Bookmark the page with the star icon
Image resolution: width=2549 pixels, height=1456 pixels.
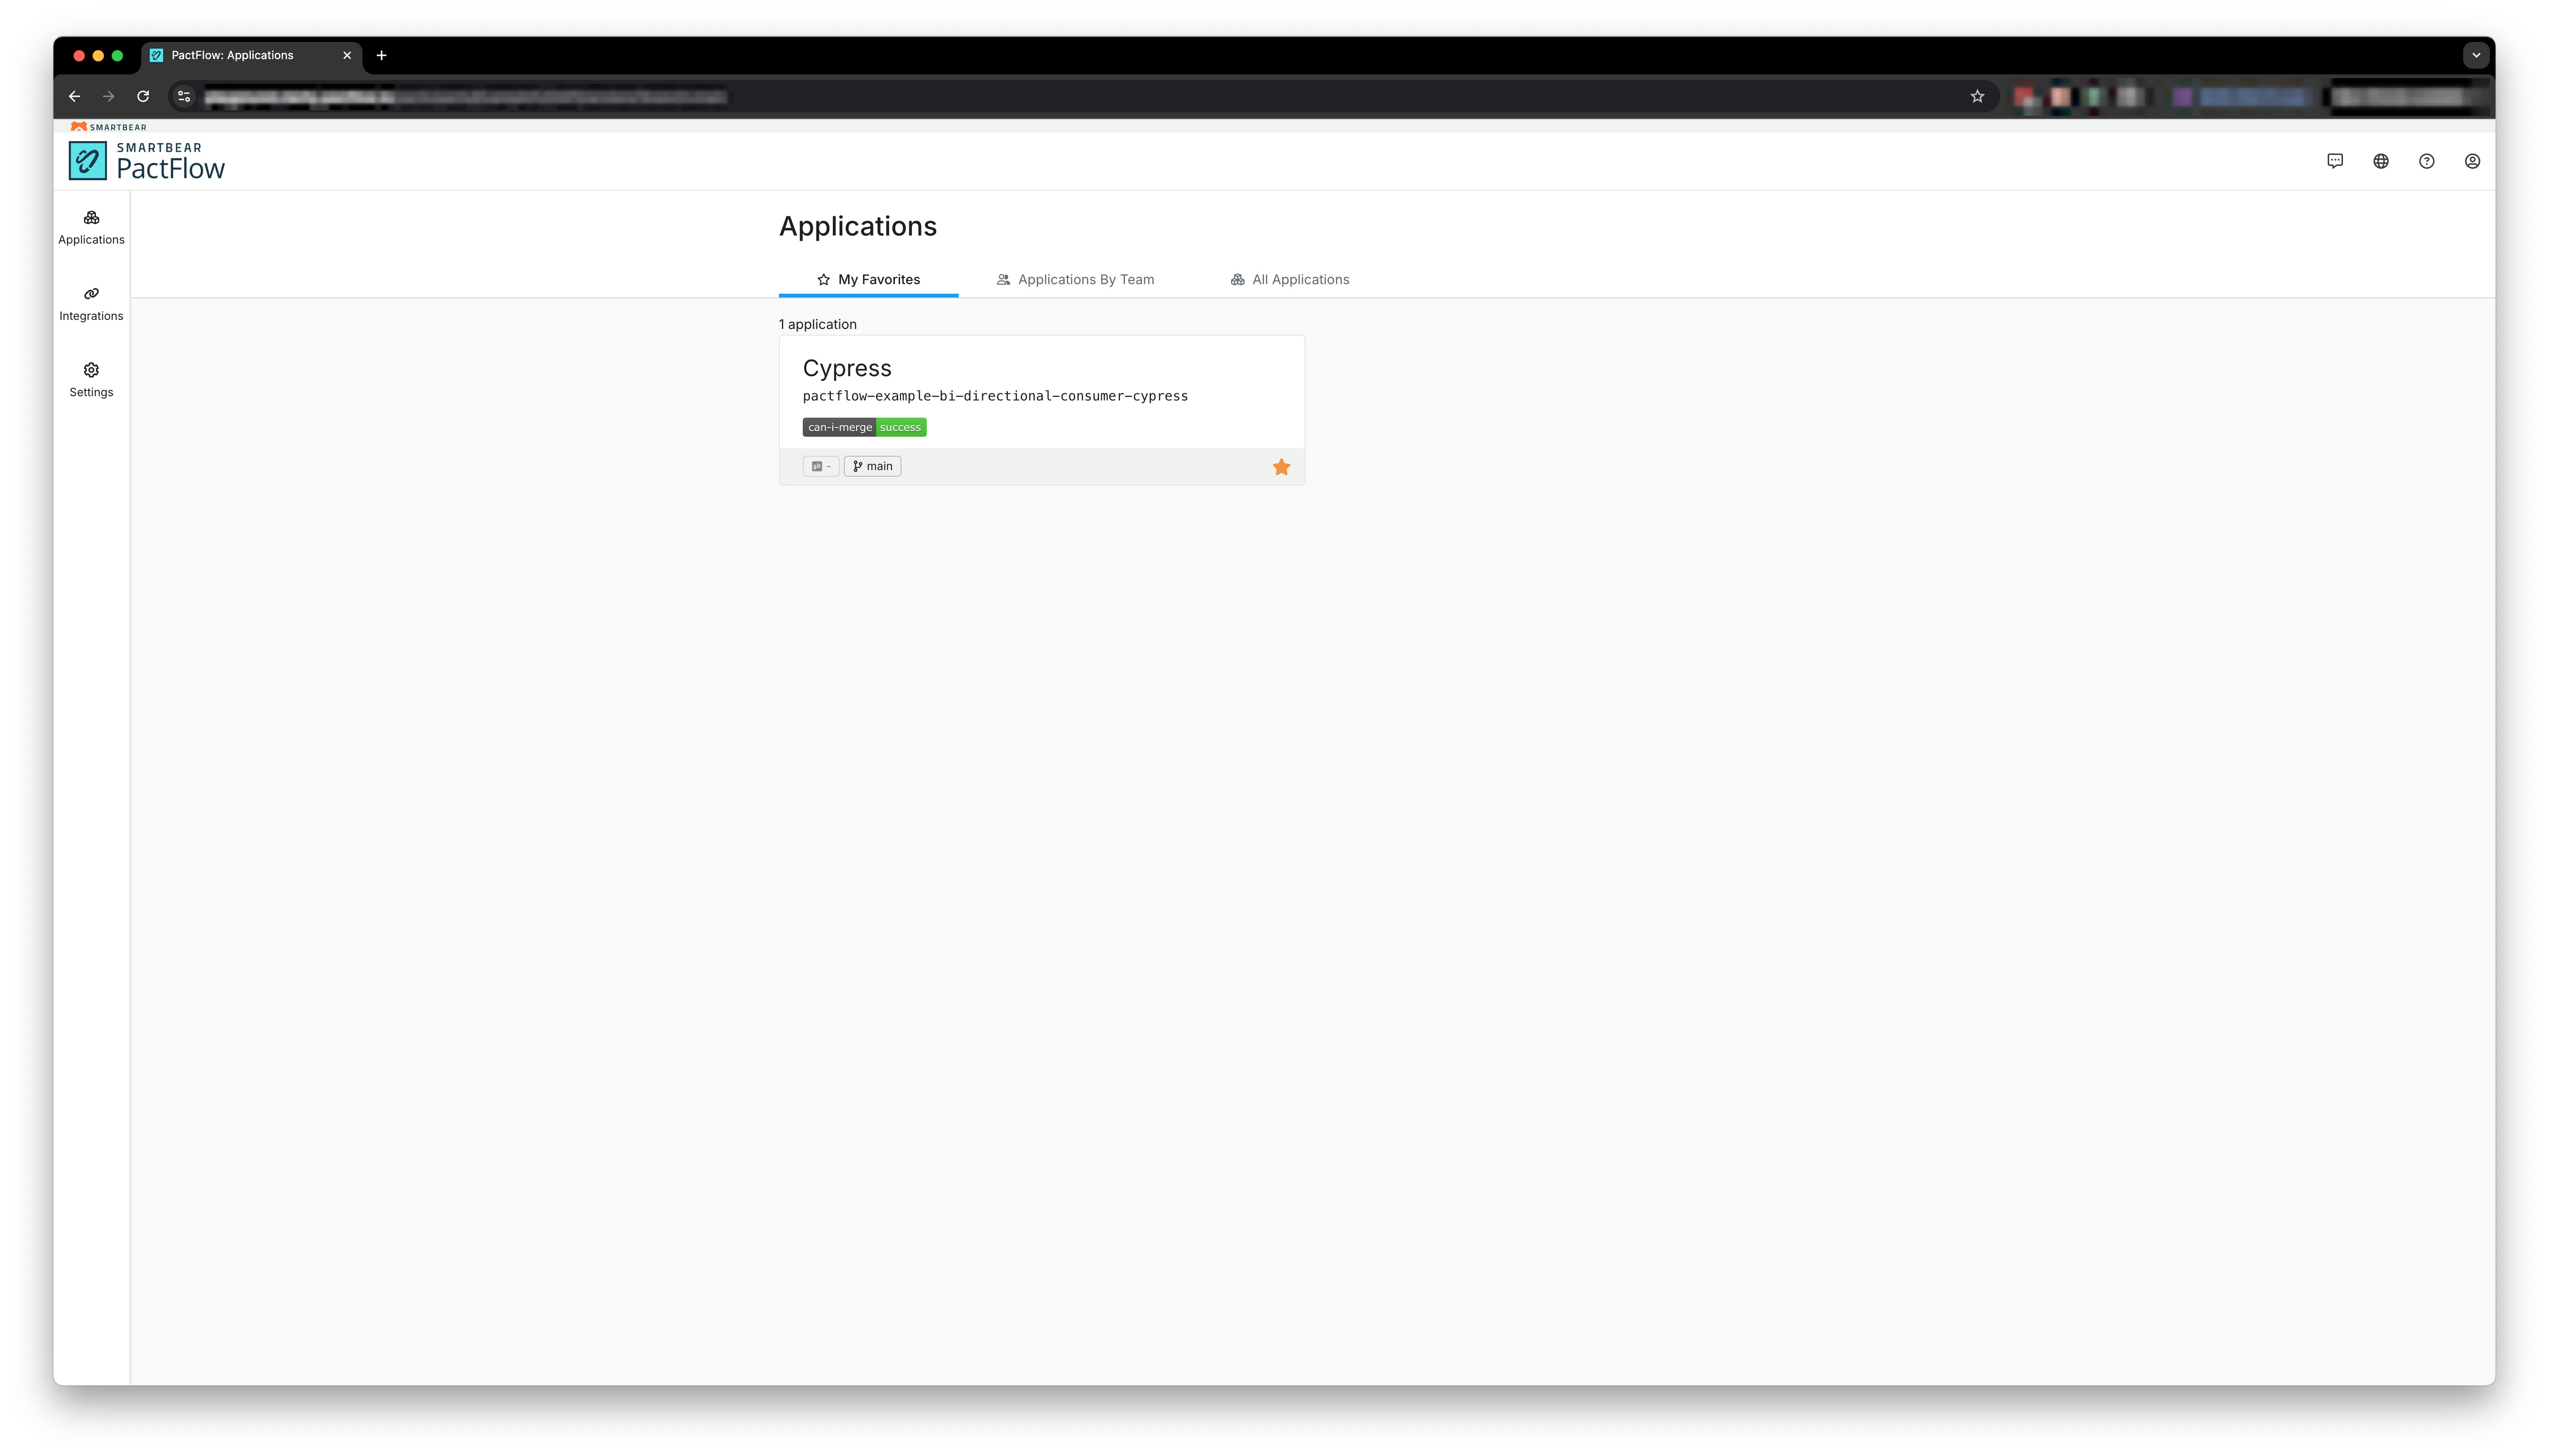click(1977, 96)
